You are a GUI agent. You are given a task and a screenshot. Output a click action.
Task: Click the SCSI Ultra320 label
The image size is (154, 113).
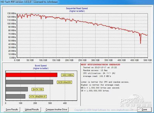pos(64,82)
